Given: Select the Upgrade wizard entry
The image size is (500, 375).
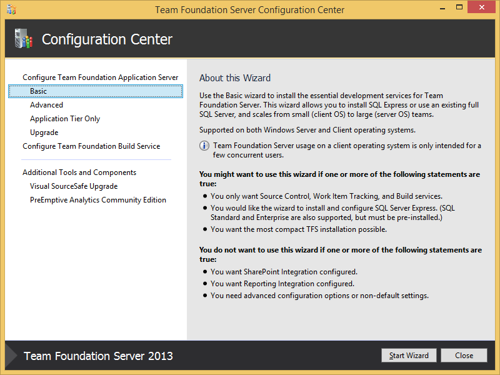Looking at the screenshot, I should [44, 132].
